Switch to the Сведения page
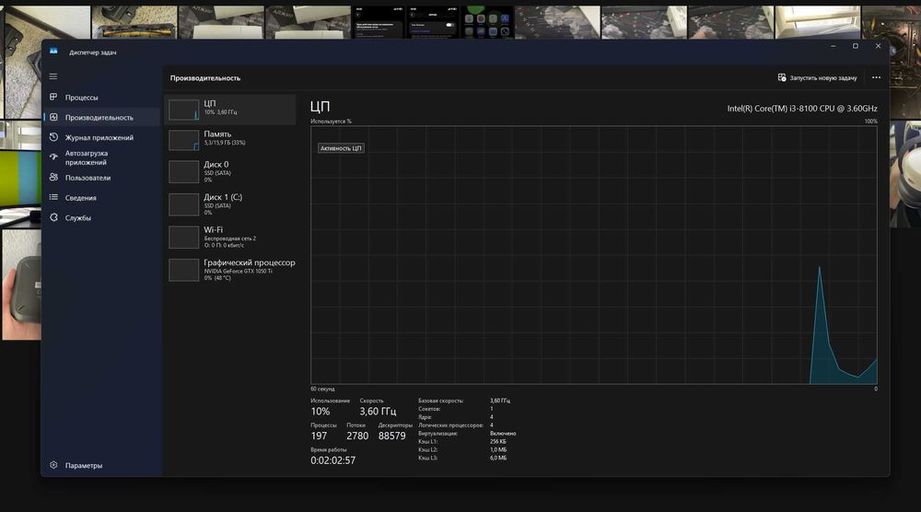The image size is (921, 512). tap(80, 198)
